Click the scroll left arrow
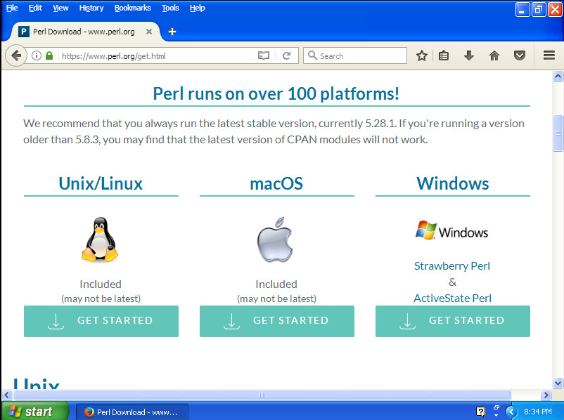Screen dimensions: 564x420 pyautogui.click(x=7, y=395)
